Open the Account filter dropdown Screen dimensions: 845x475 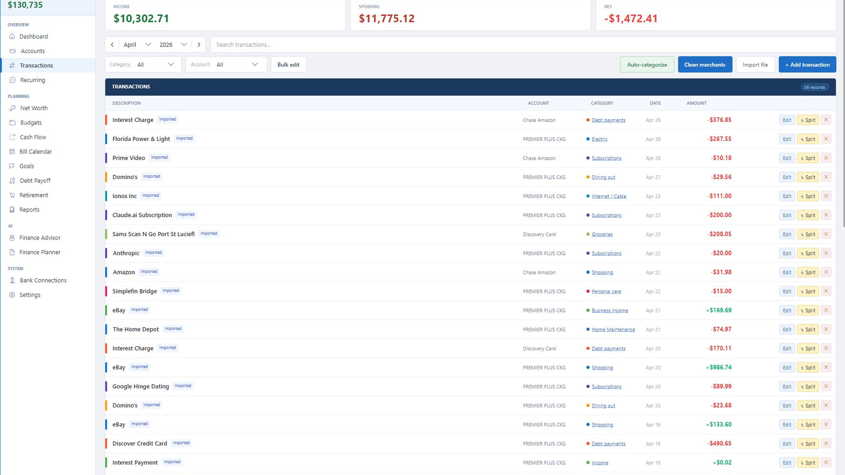(x=226, y=64)
